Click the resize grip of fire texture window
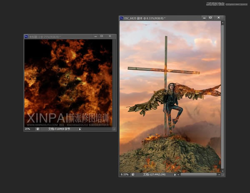The image size is (250, 193). [x=114, y=129]
